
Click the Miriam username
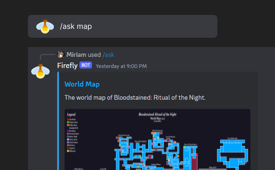pyautogui.click(x=76, y=54)
